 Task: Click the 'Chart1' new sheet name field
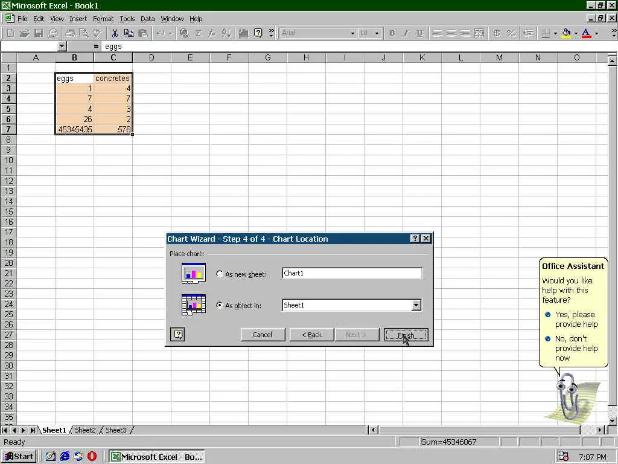coord(352,273)
